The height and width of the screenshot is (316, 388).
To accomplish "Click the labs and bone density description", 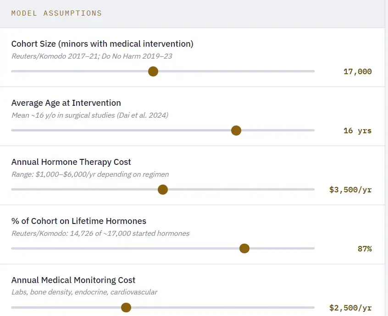I will tap(84, 292).
